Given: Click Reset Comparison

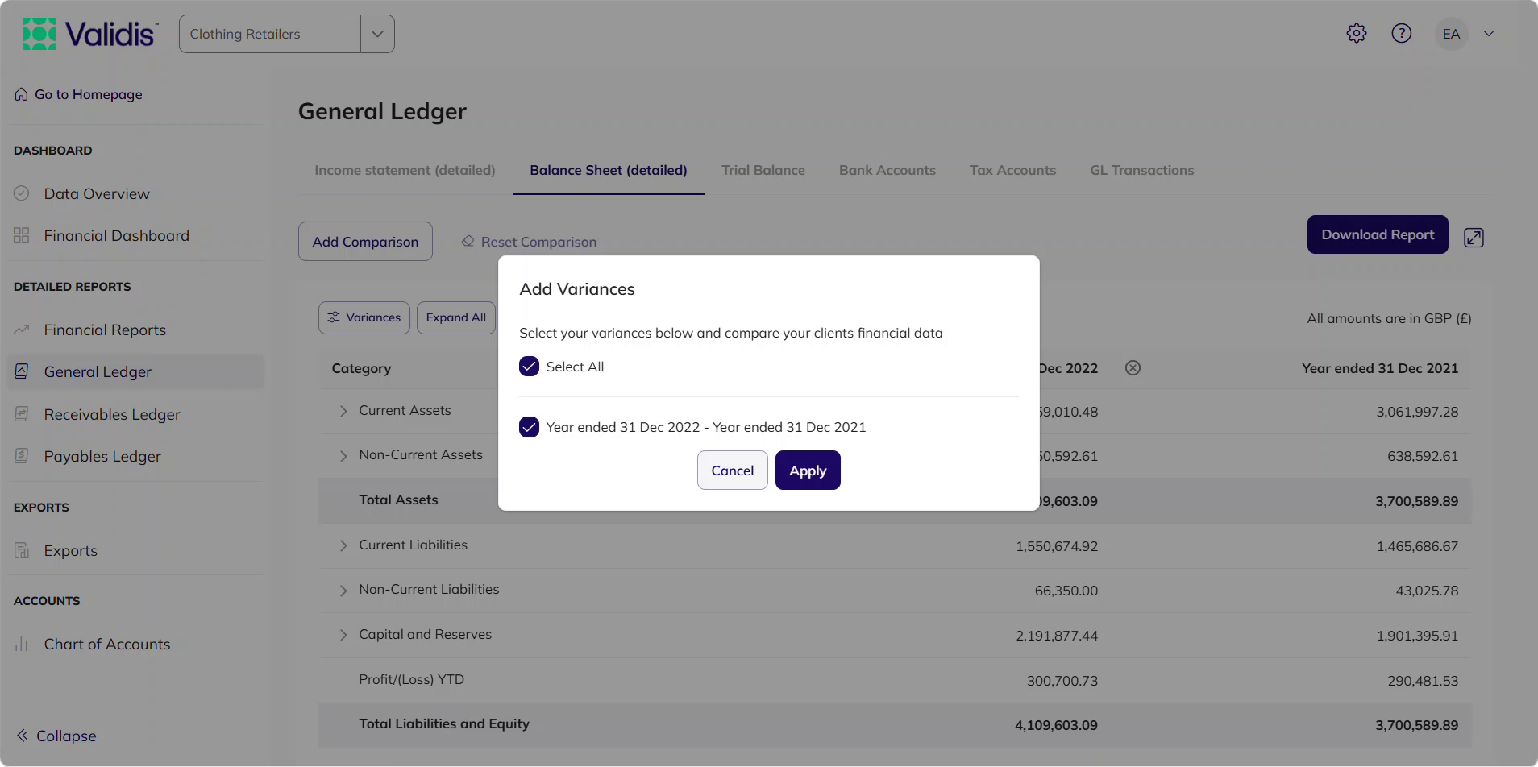Looking at the screenshot, I should click(x=529, y=242).
